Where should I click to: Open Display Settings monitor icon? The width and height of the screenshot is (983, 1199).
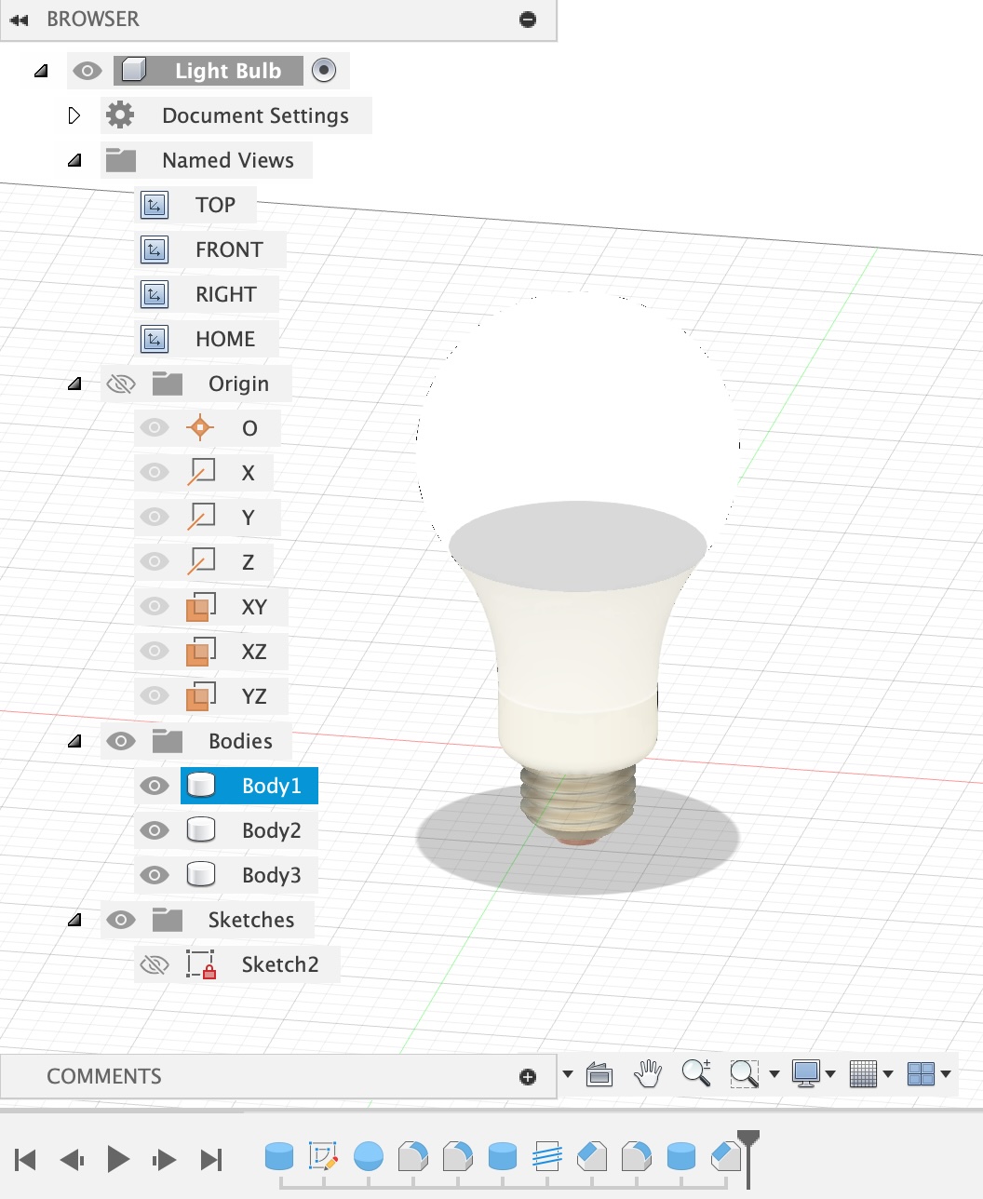pyautogui.click(x=805, y=1073)
